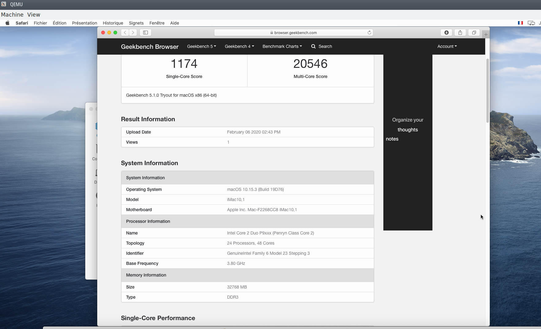Viewport: 541px width, 329px height.
Task: Click the Motherboard value 'Apple Inc. Mac-F2268CC8'
Action: click(262, 210)
